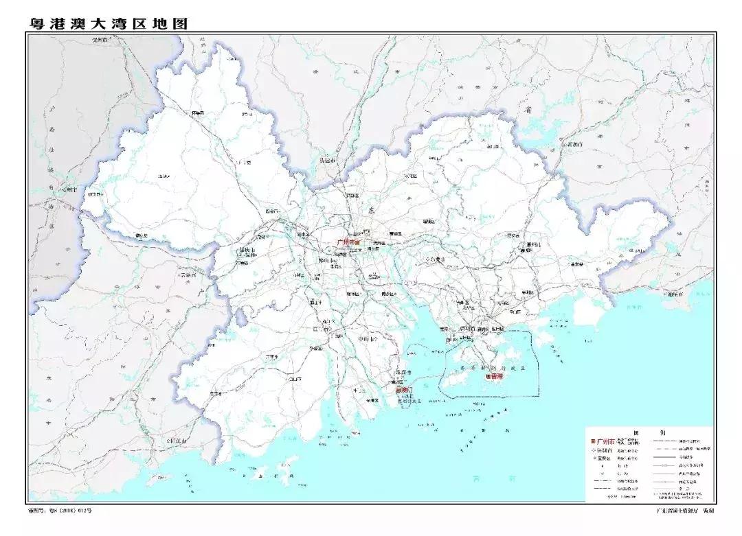Image resolution: width=742 pixels, height=536 pixels.
Task: Select the 中山市 label on the map
Action: point(367,339)
